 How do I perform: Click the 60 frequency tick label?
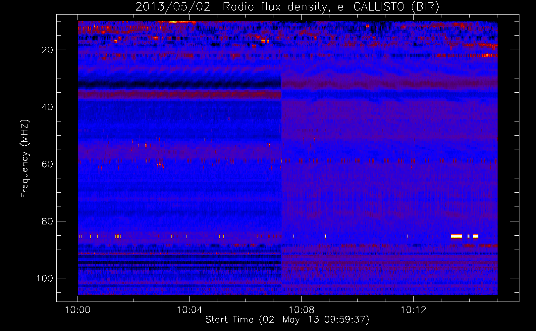pyautogui.click(x=48, y=164)
